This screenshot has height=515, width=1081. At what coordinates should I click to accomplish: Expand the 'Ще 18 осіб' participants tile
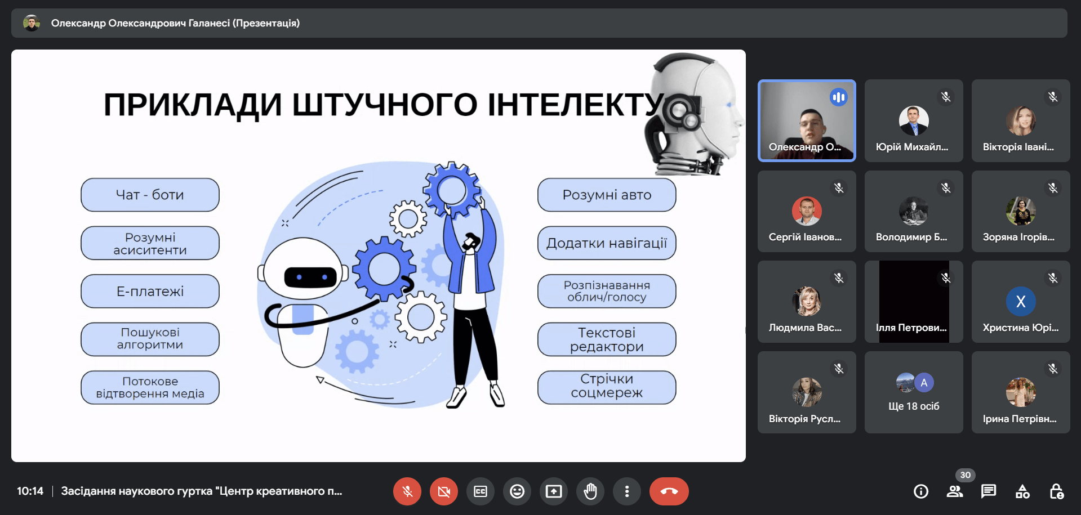click(x=914, y=392)
